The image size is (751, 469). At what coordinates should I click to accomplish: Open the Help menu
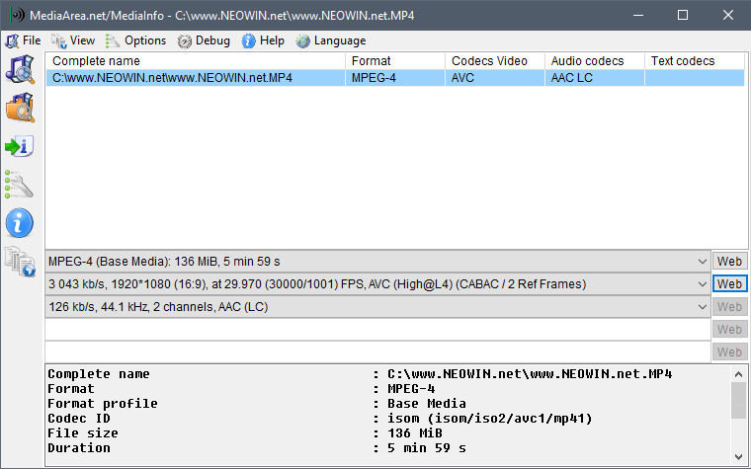[263, 40]
